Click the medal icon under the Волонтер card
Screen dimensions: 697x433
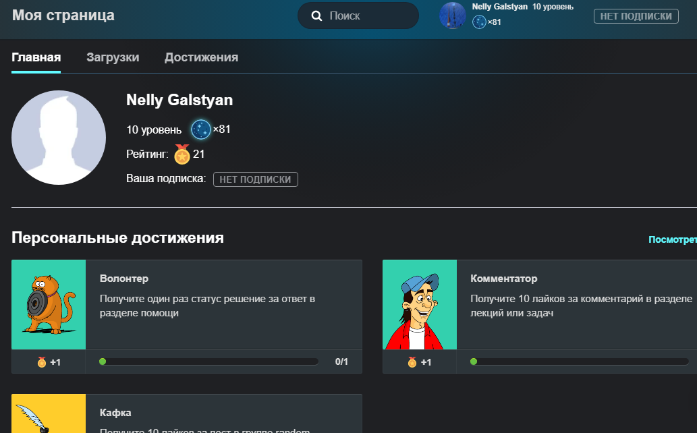42,362
